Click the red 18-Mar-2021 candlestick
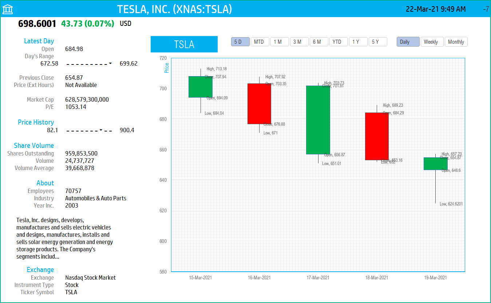 coord(377,136)
